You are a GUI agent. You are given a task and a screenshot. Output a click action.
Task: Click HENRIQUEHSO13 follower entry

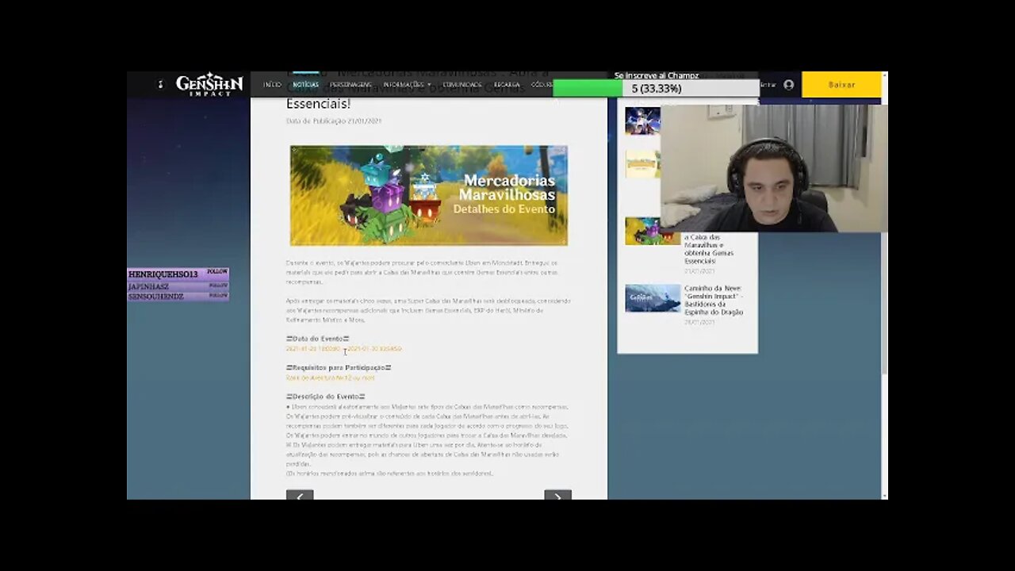click(x=178, y=274)
